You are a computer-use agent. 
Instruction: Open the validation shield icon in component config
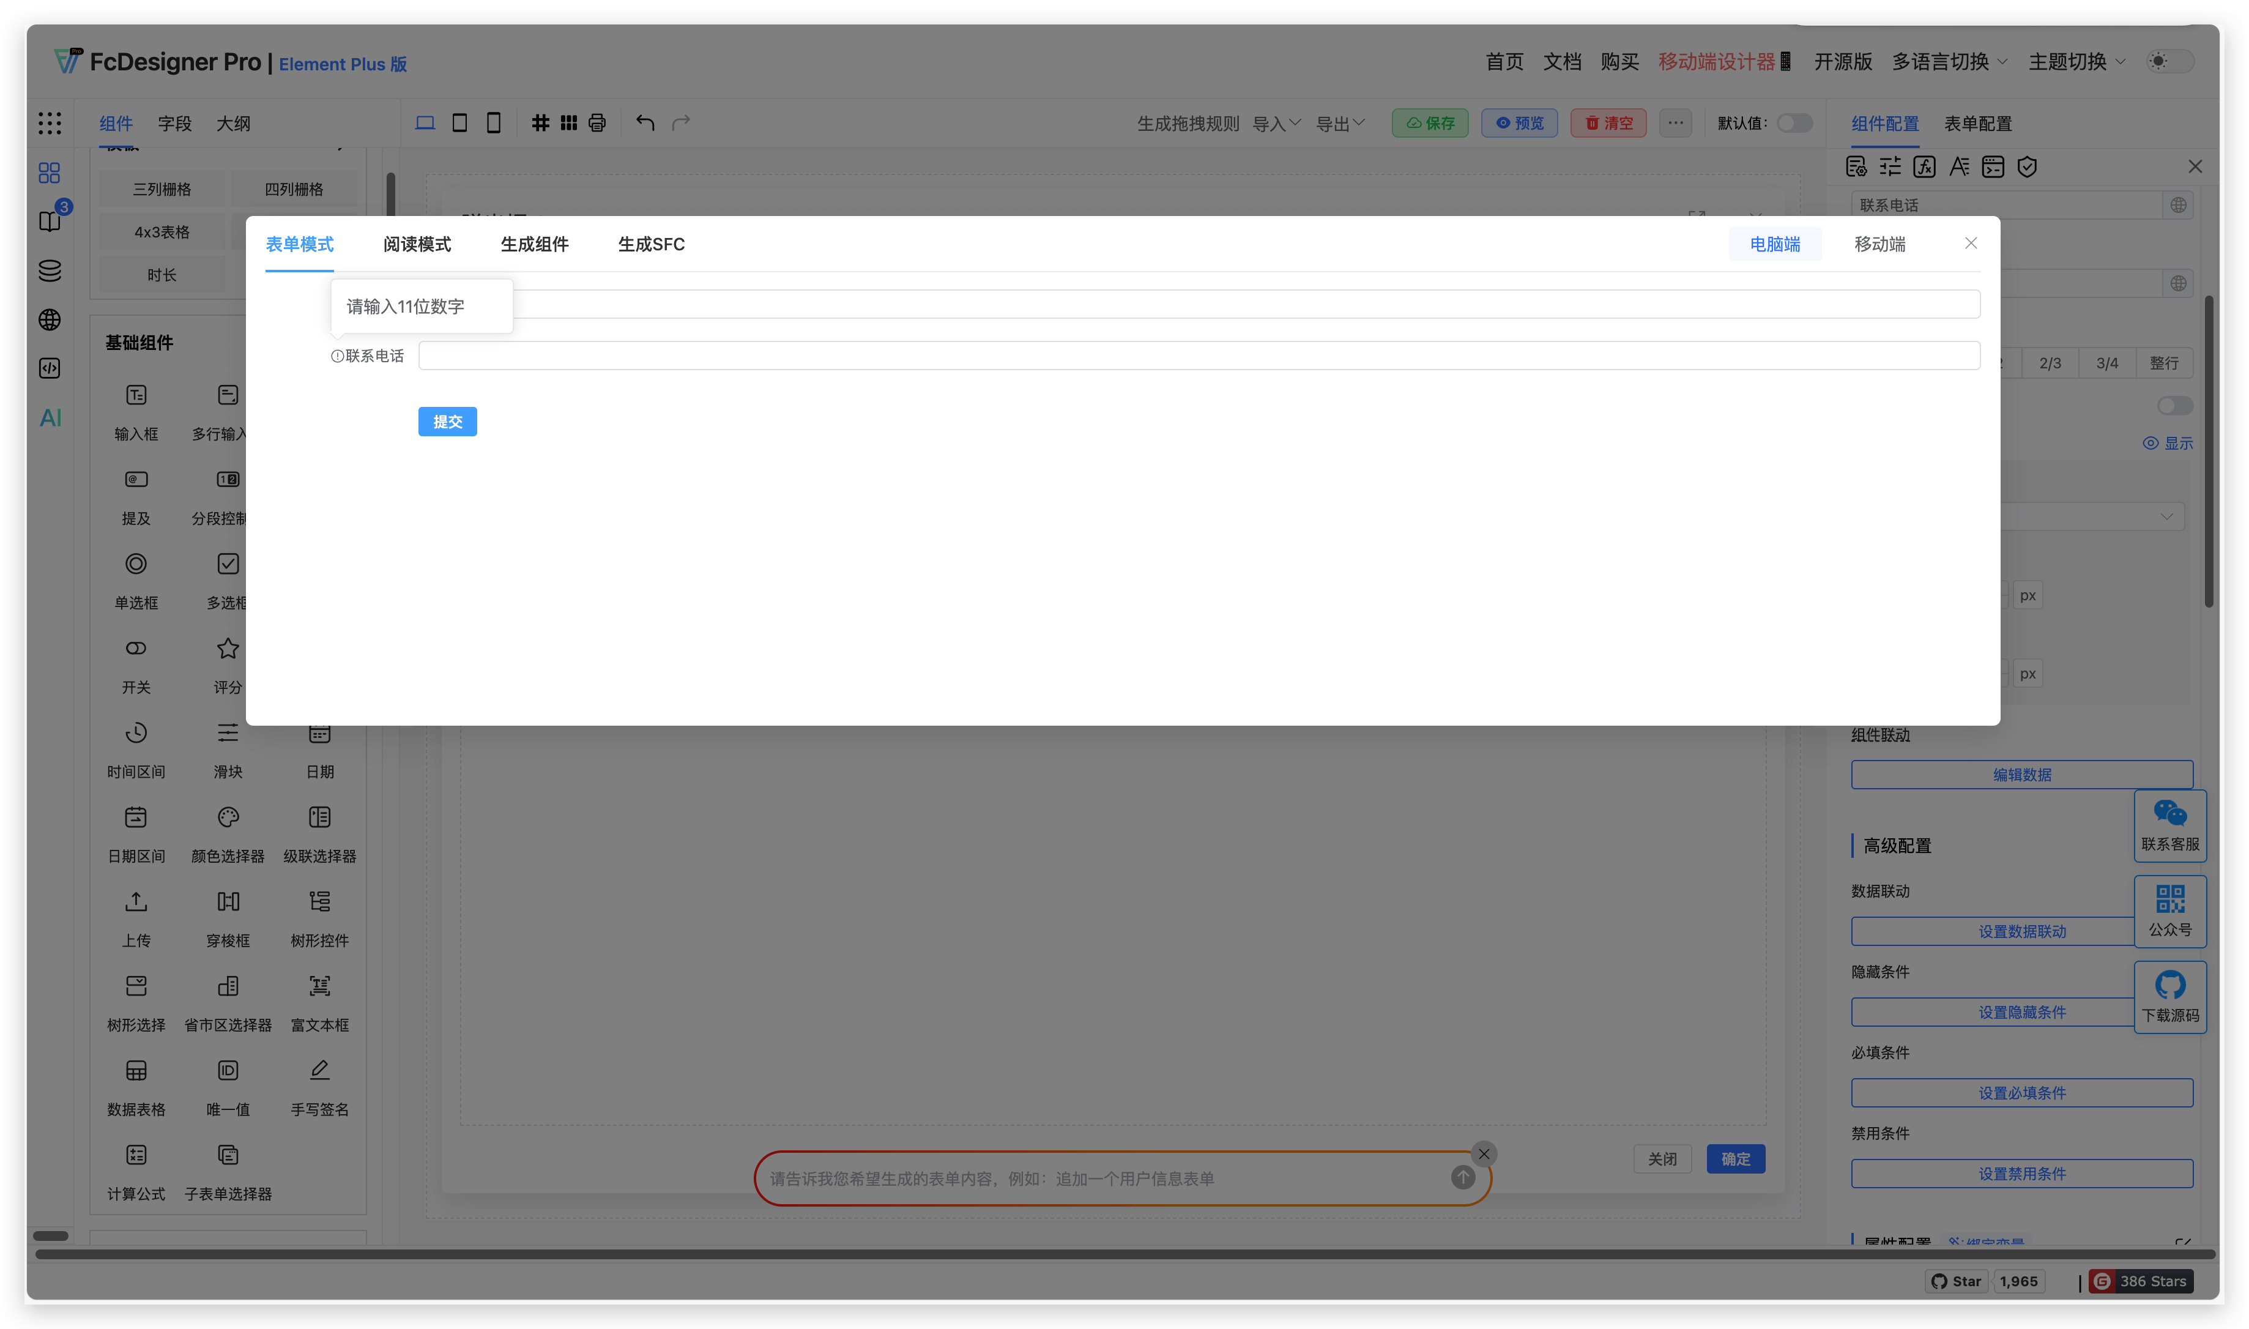point(2028,166)
